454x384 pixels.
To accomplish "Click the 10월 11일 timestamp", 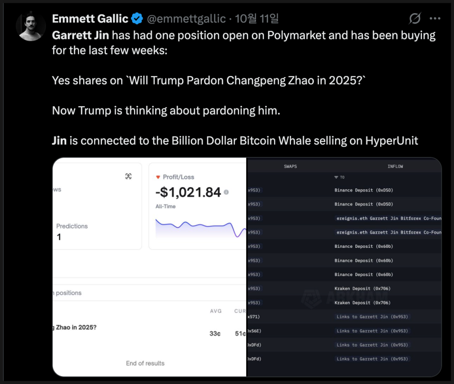I will click(257, 19).
